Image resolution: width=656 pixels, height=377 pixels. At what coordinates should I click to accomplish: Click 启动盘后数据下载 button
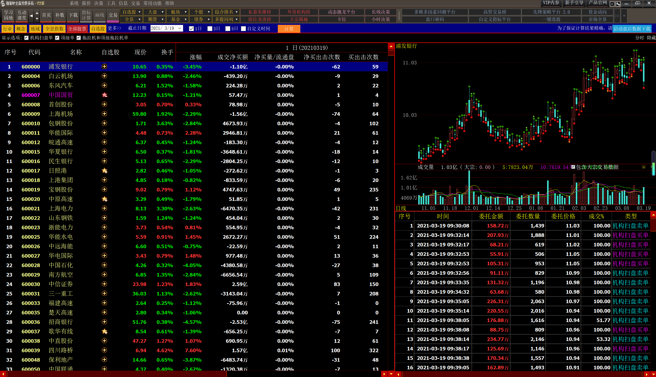click(x=632, y=28)
